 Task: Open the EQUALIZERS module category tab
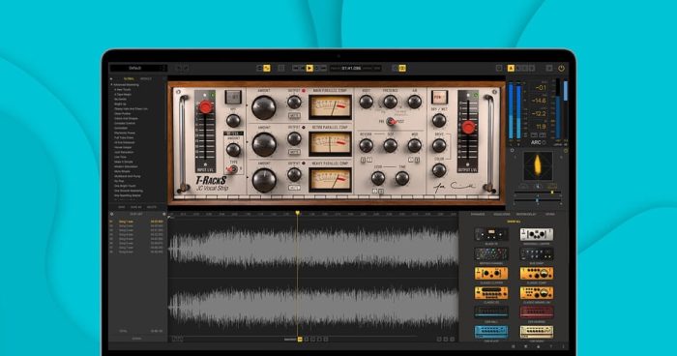pyautogui.click(x=502, y=215)
